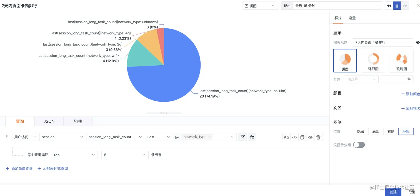The width and height of the screenshot is (420, 196).
Task: Open the 用户访问 data source dropdown
Action: 25,137
